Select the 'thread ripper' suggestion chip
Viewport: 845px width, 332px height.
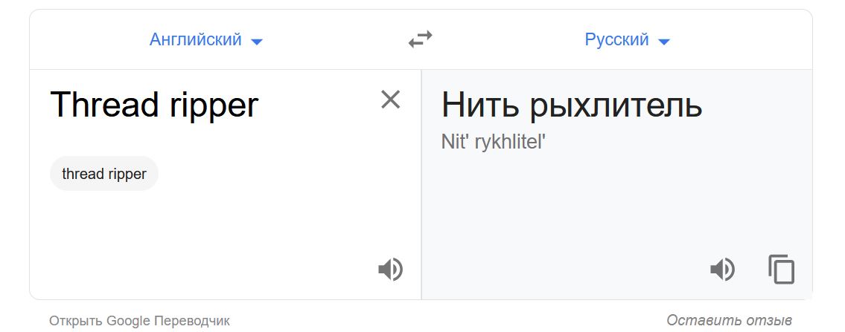click(x=104, y=174)
